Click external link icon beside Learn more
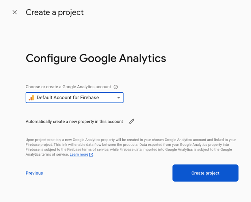Screen dimensions: 251x202 click(91, 155)
